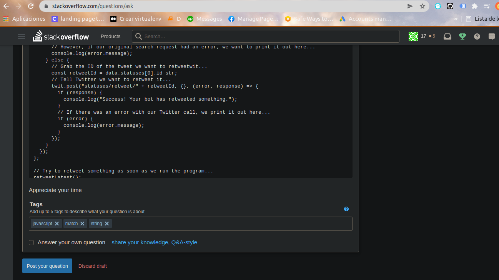Go to Stack Overflow home via logo
499x280 pixels.
pyautogui.click(x=61, y=36)
